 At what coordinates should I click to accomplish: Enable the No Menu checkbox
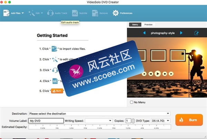coord(131,102)
